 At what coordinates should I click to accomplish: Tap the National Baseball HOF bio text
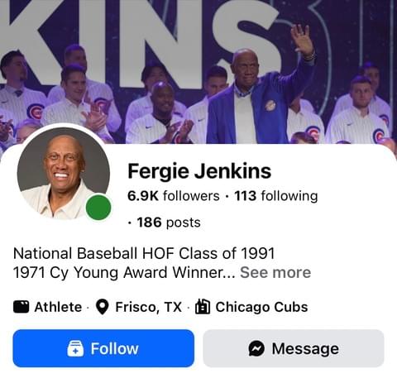144,253
